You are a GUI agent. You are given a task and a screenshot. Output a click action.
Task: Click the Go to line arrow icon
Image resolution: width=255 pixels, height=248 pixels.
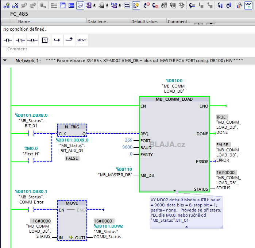pos(192,5)
